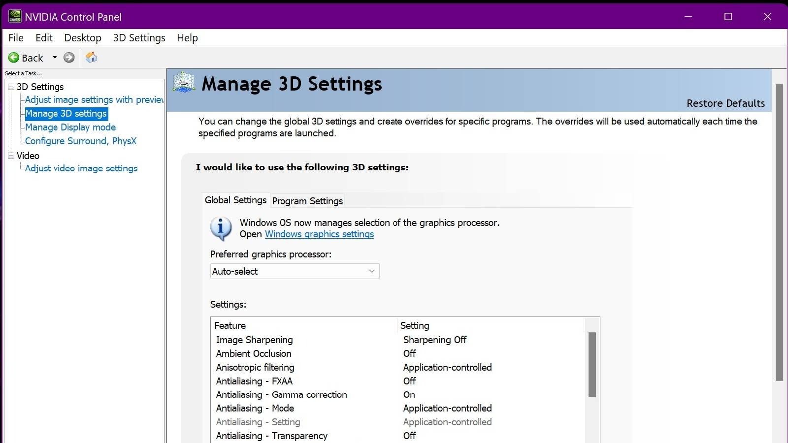The height and width of the screenshot is (443, 788).
Task: Open Configure Surround, PhysX task
Action: [81, 141]
